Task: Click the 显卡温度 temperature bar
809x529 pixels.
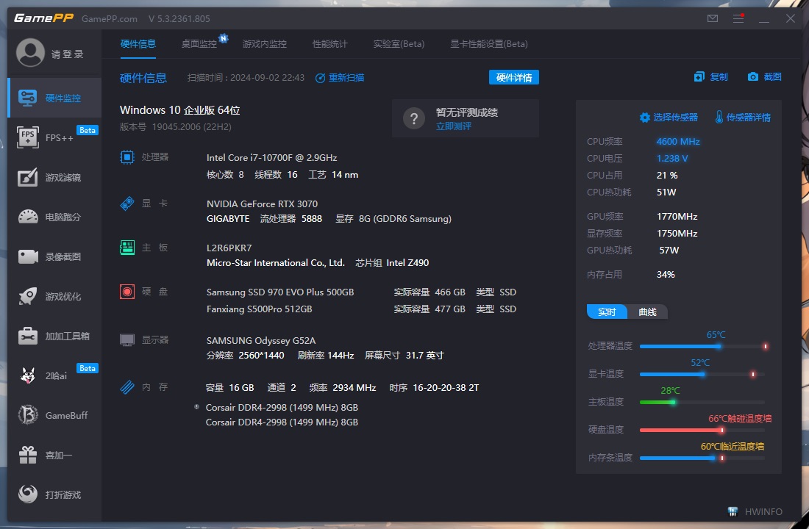Action: [702, 374]
